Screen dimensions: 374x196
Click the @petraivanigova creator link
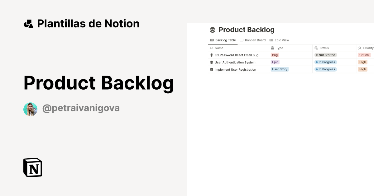(81, 108)
